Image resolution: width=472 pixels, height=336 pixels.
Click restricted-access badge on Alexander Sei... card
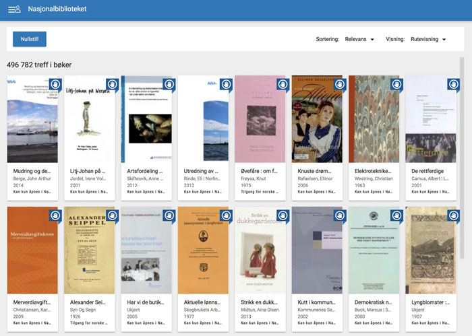113,216
